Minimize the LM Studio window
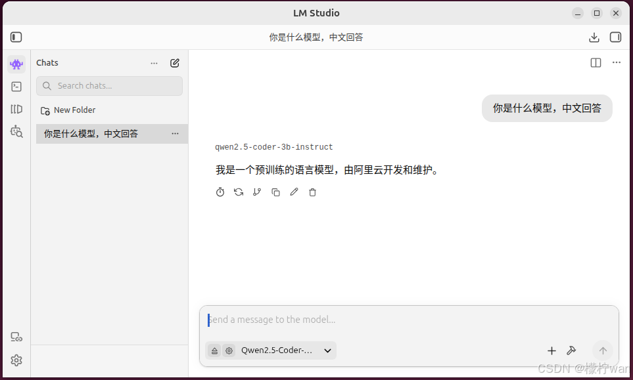633x380 pixels. click(578, 13)
